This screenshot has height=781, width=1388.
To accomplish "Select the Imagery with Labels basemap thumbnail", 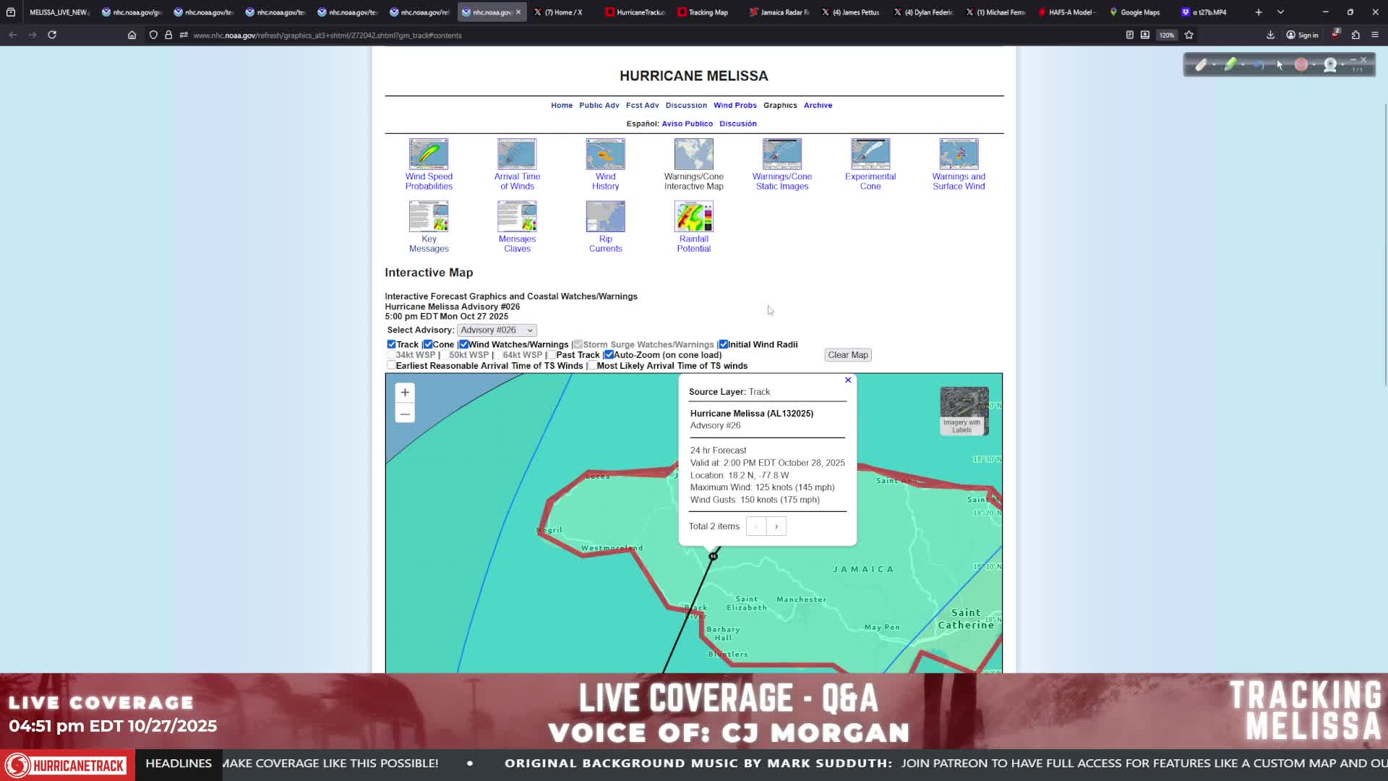I will coord(964,411).
